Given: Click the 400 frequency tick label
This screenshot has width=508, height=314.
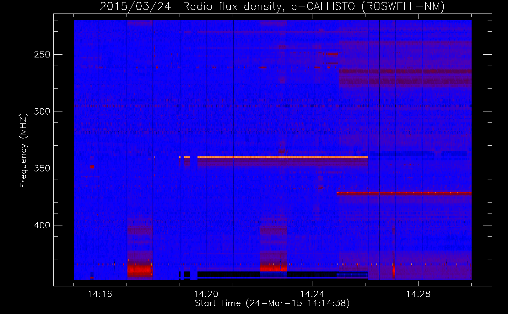Looking at the screenshot, I should (x=42, y=225).
